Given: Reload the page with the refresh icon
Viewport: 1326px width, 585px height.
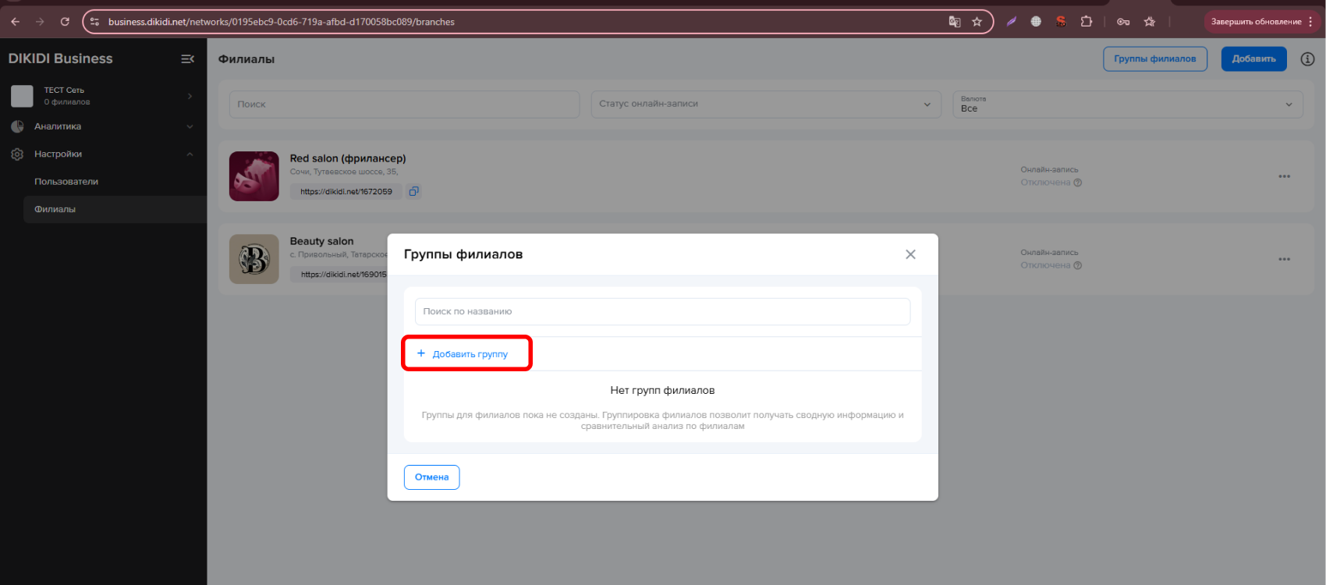Looking at the screenshot, I should pyautogui.click(x=65, y=22).
